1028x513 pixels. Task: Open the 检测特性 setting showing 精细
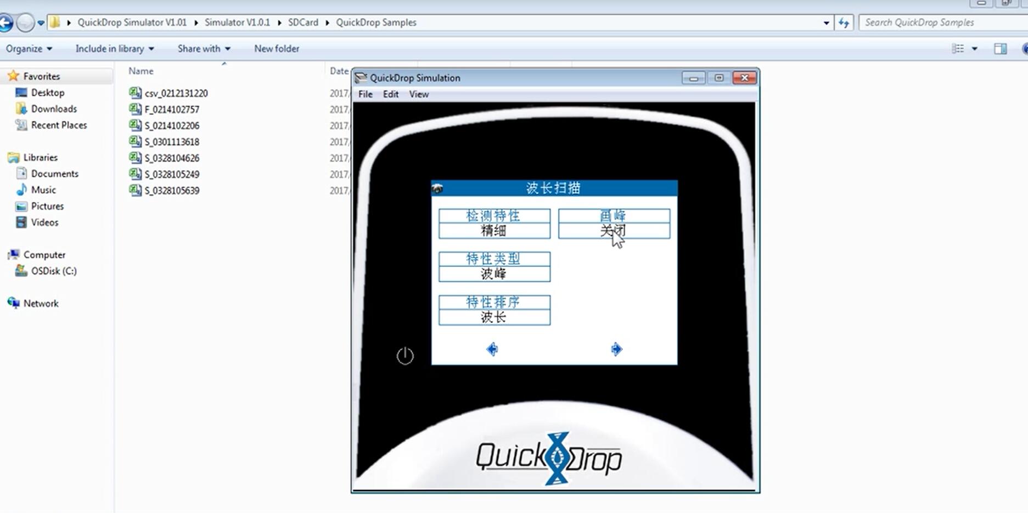(494, 224)
